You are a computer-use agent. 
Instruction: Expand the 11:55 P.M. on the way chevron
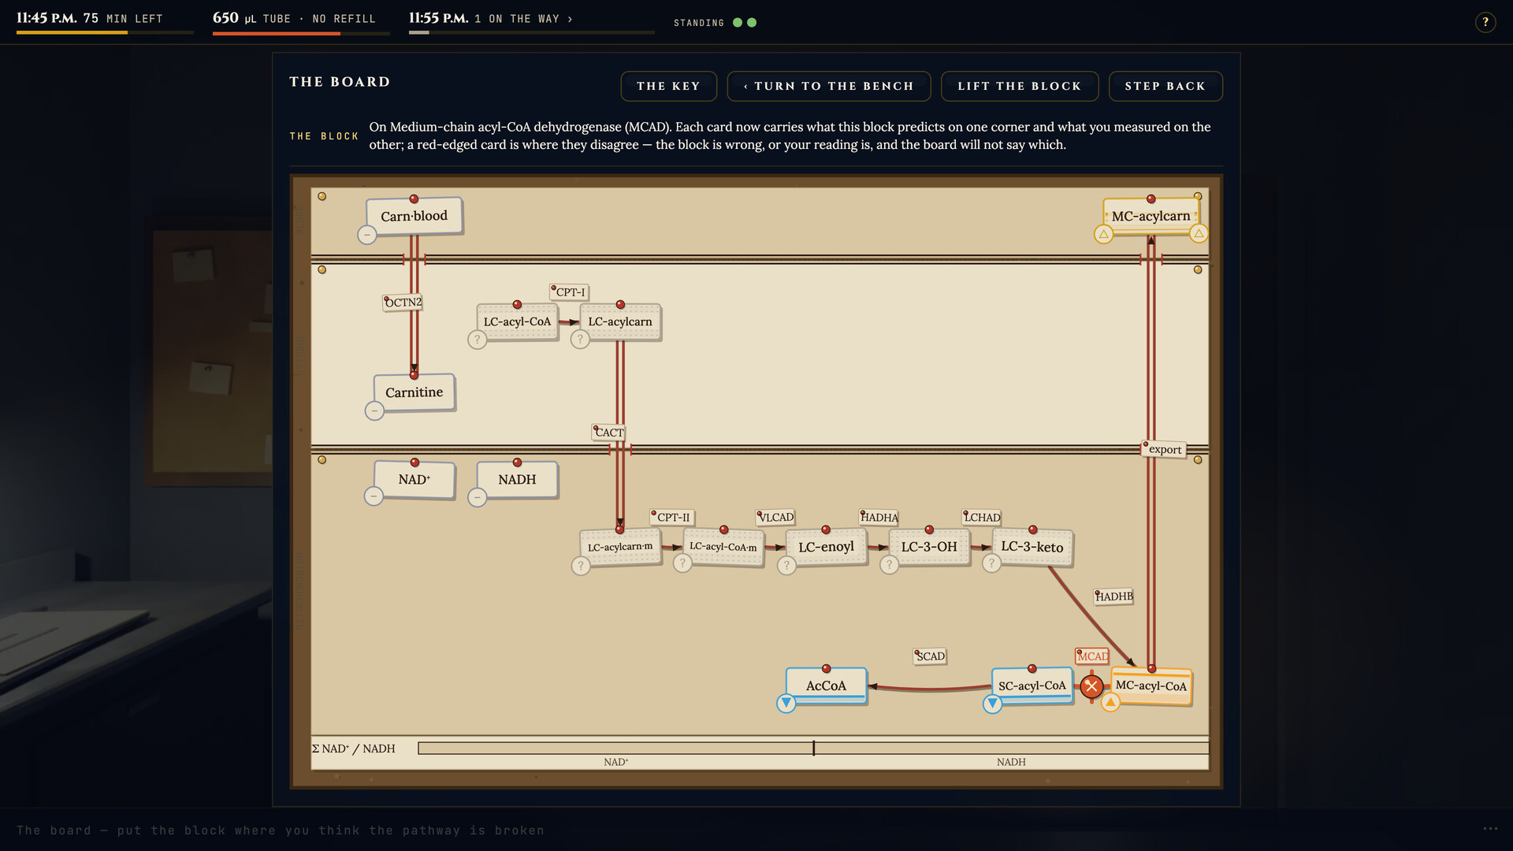click(570, 19)
